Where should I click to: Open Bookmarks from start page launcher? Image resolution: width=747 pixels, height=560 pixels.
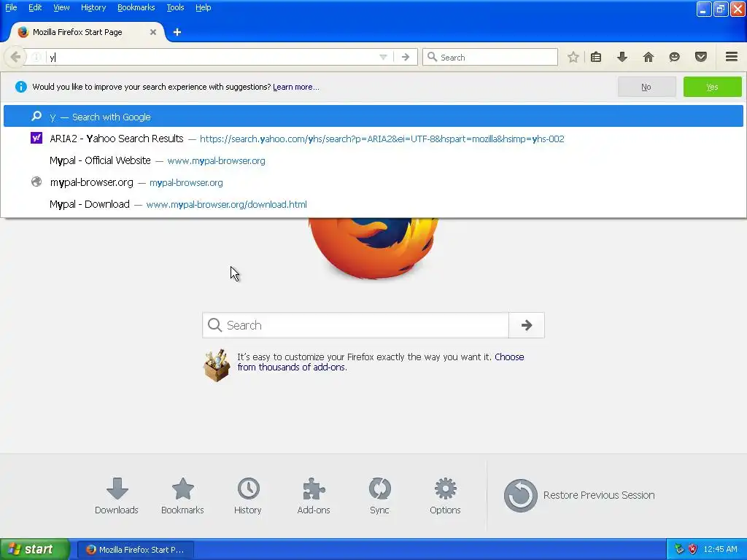tap(182, 496)
